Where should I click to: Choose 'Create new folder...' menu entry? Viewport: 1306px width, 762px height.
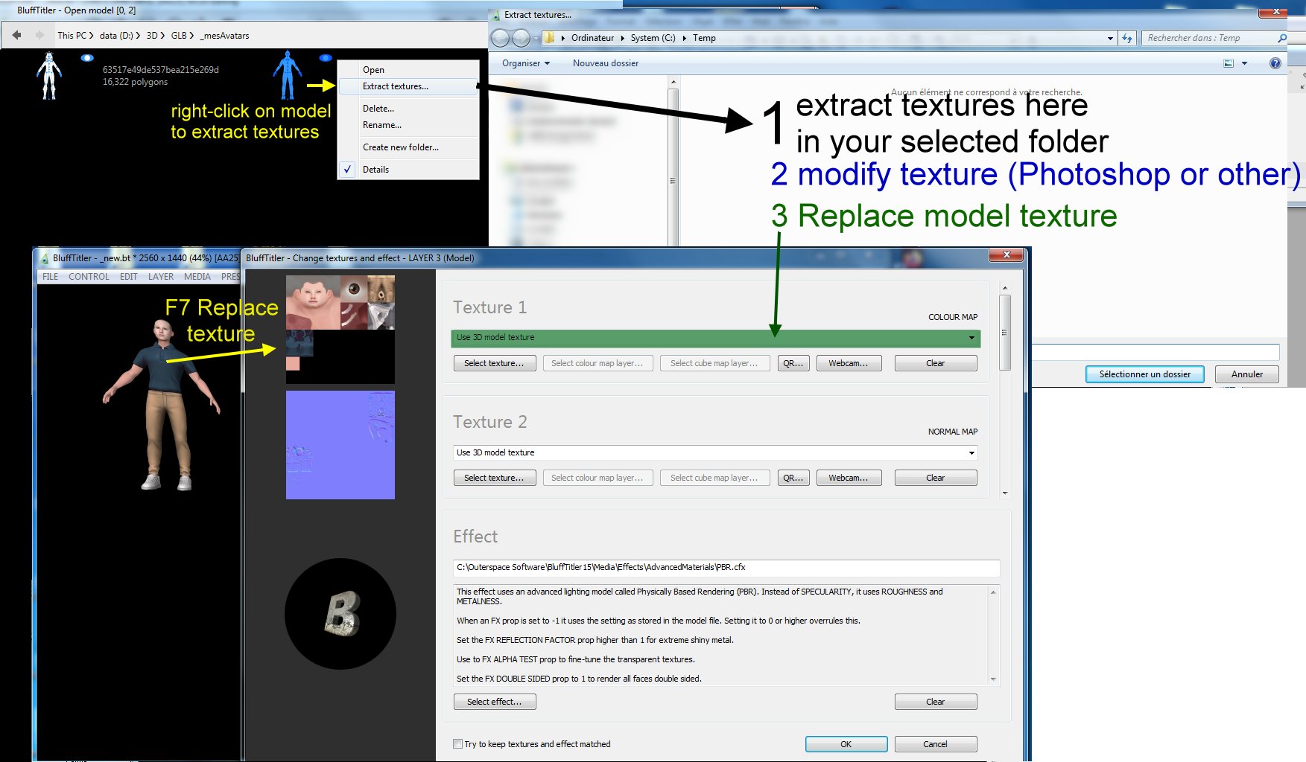point(408,147)
